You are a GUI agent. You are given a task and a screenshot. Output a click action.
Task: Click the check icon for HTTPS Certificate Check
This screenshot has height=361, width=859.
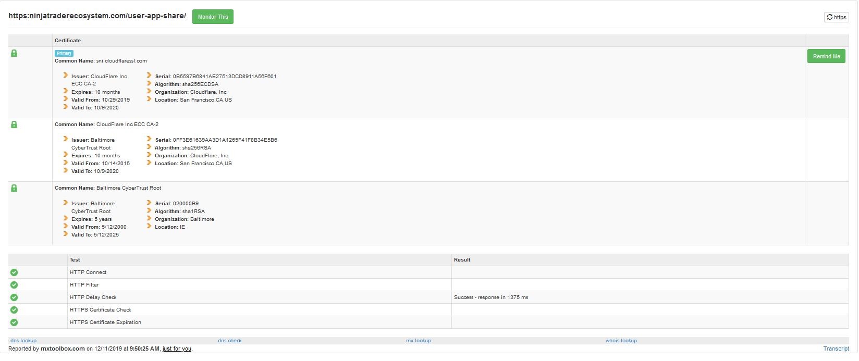coord(14,310)
